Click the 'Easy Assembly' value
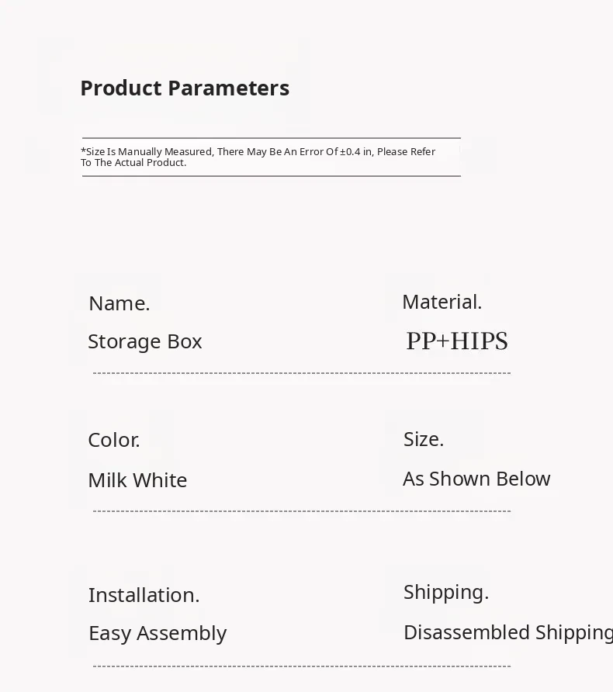 click(x=158, y=633)
